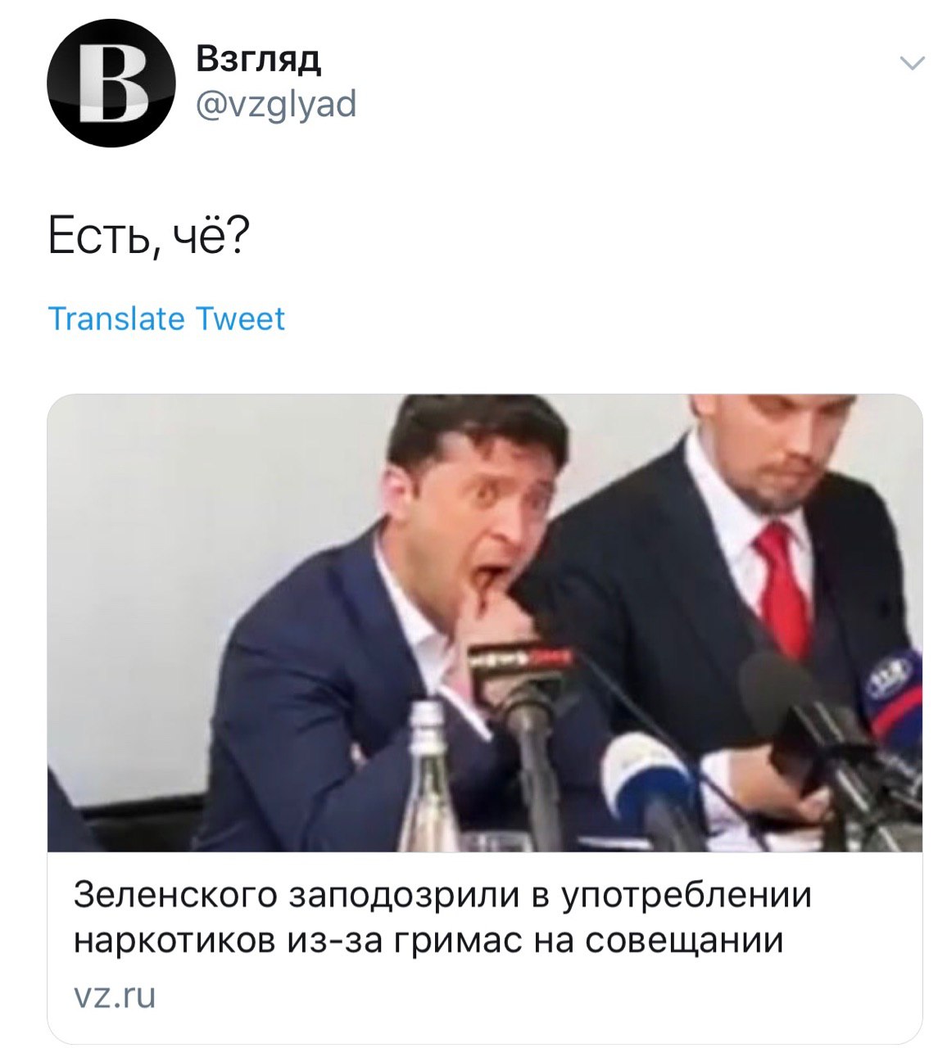Click the word Tweet in the translate link
The height and width of the screenshot is (1048, 938).
pyautogui.click(x=240, y=318)
